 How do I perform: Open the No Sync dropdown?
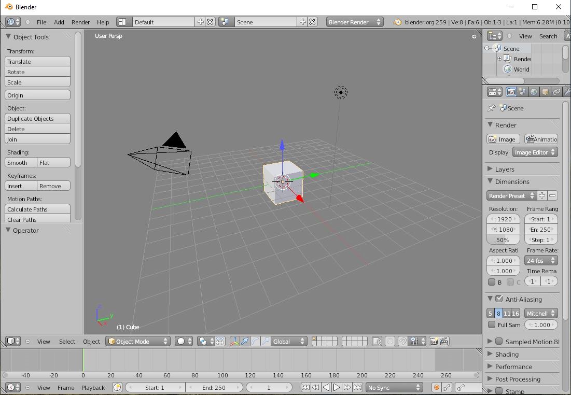coord(394,387)
